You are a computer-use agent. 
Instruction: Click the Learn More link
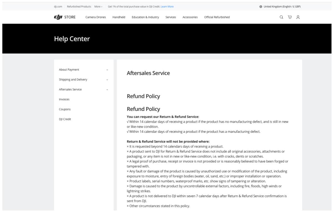(167, 7)
